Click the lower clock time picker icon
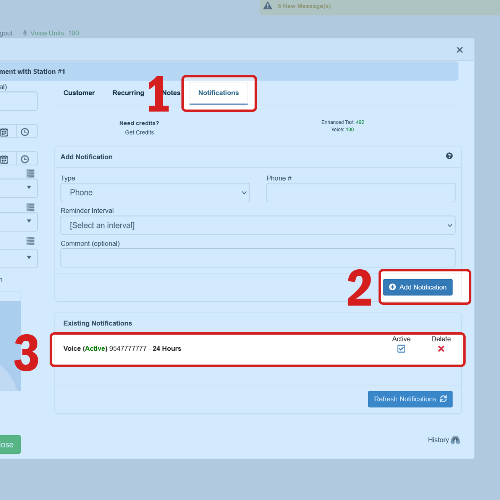The width and height of the screenshot is (500, 500). click(x=25, y=159)
